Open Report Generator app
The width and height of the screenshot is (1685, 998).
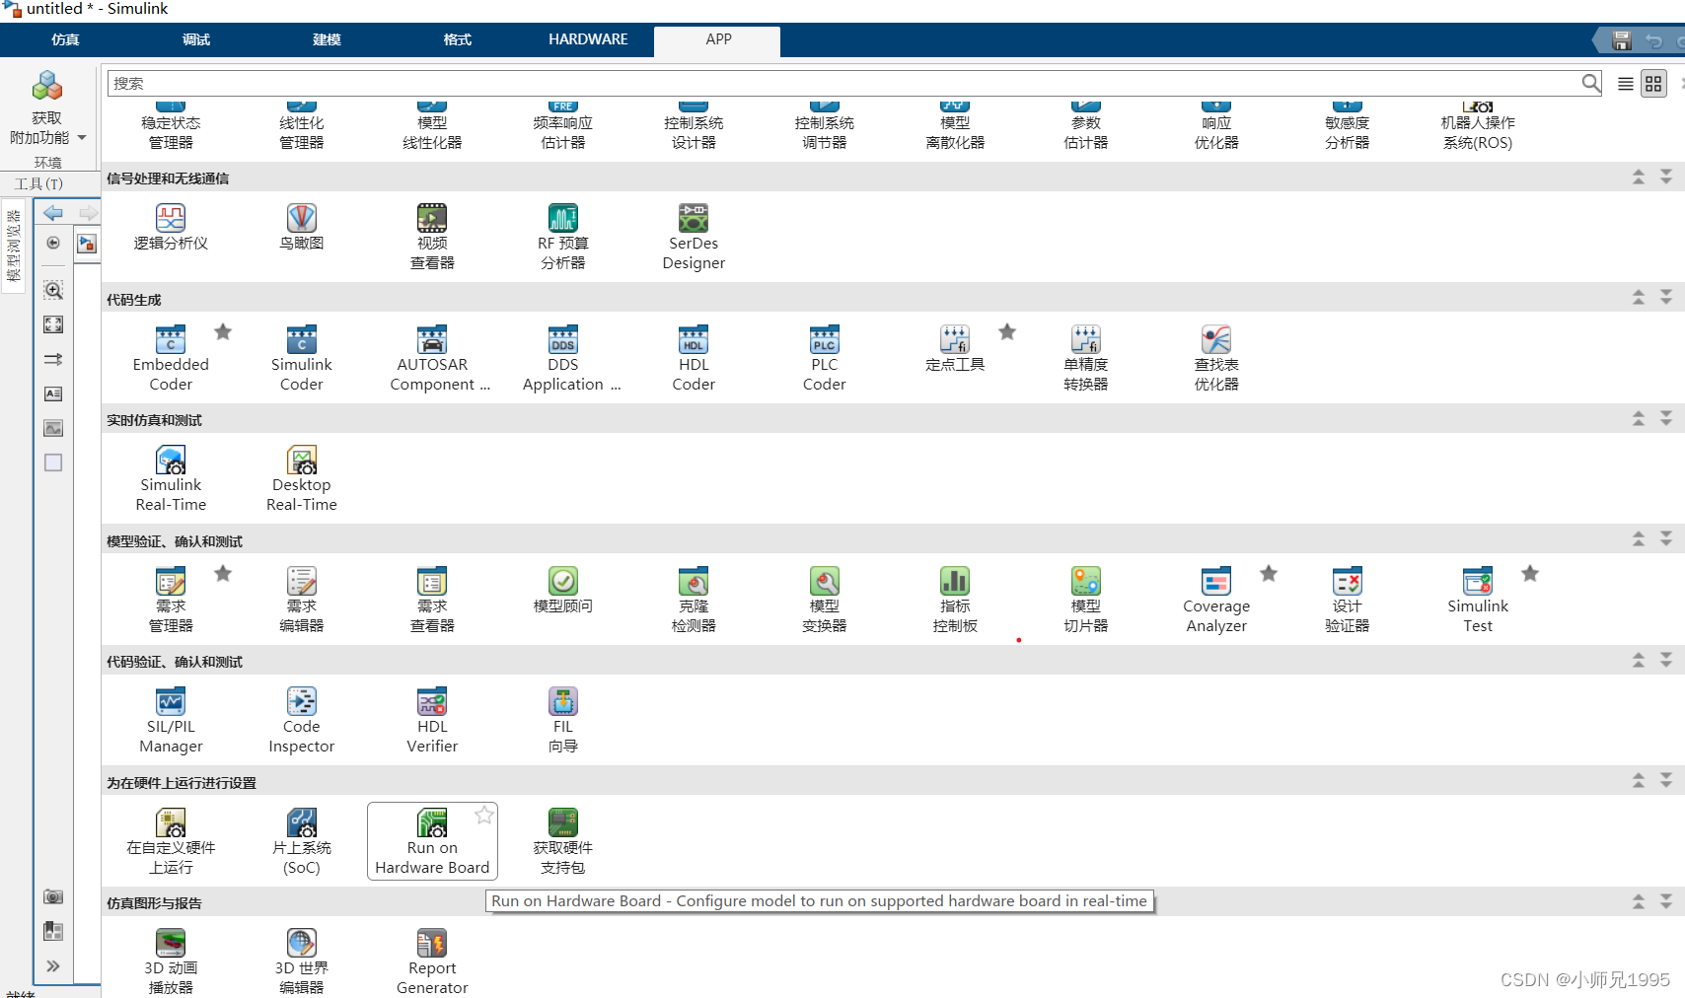coord(432,962)
